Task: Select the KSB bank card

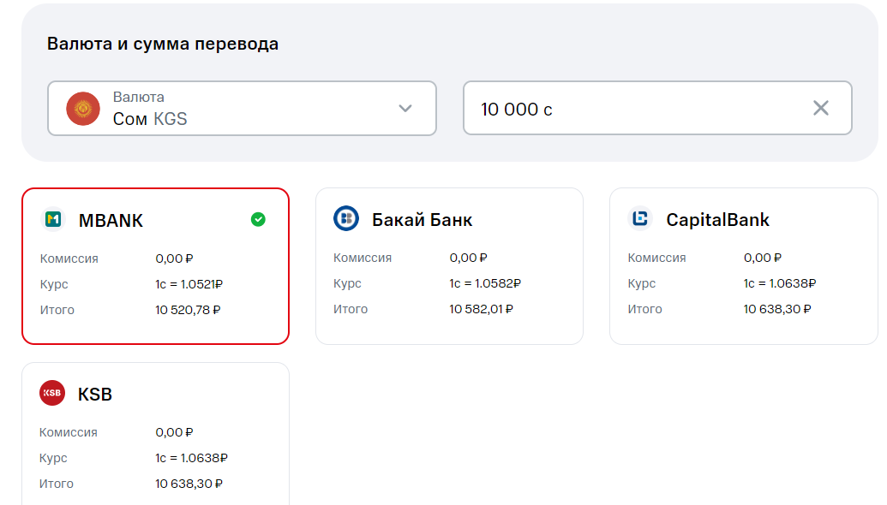Action: coord(156,434)
